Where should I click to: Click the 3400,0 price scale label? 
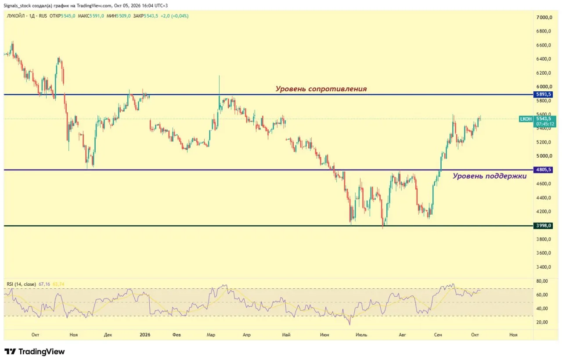[544, 267]
